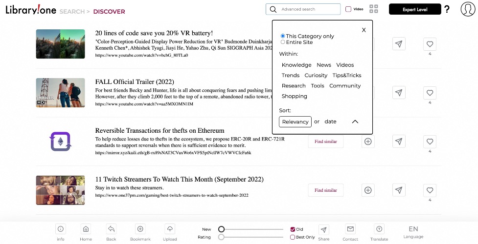Screen dimensions: 478x244
Task: Open the EN Language selector
Action: coord(413,232)
